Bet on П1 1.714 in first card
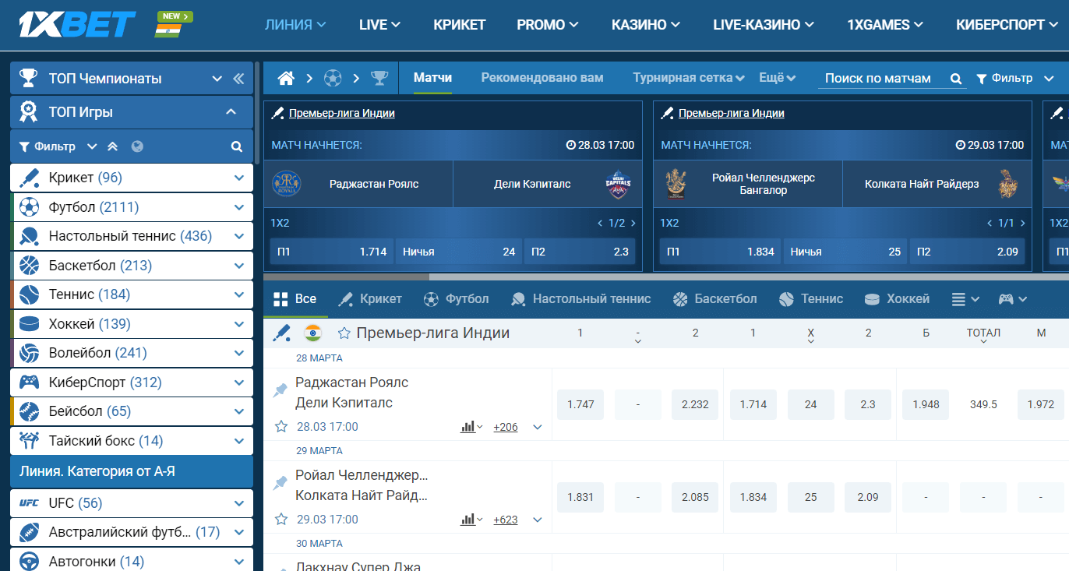Viewport: 1069px width, 571px height. pos(332,252)
